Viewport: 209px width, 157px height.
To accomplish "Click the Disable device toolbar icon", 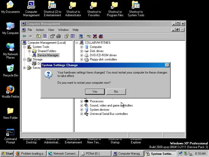I will point(101,36).
